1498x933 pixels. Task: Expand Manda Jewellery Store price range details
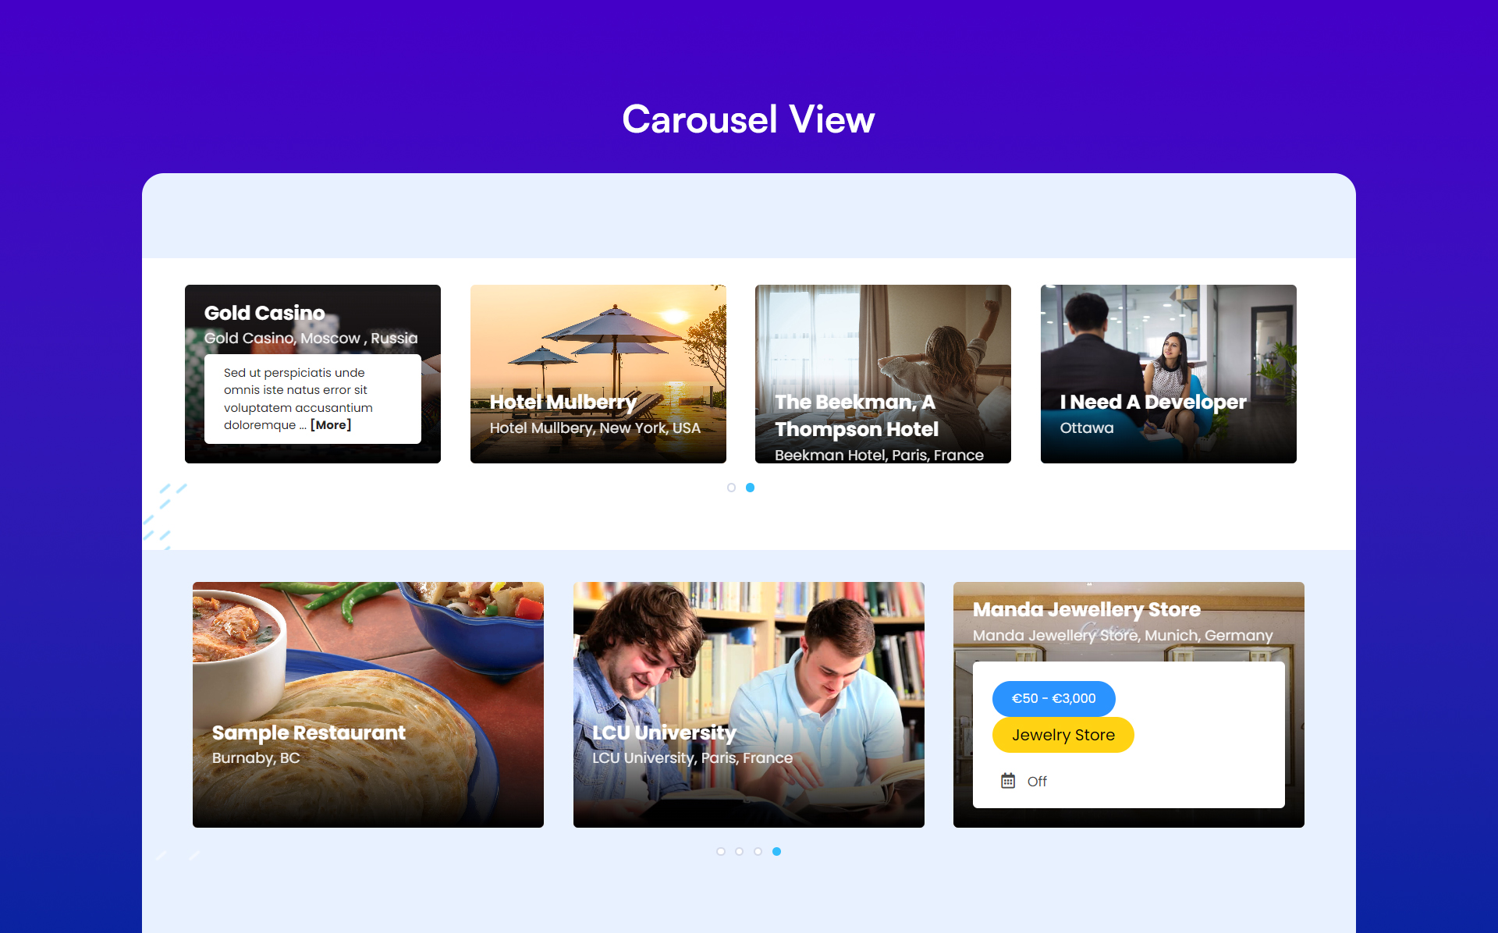tap(1053, 697)
